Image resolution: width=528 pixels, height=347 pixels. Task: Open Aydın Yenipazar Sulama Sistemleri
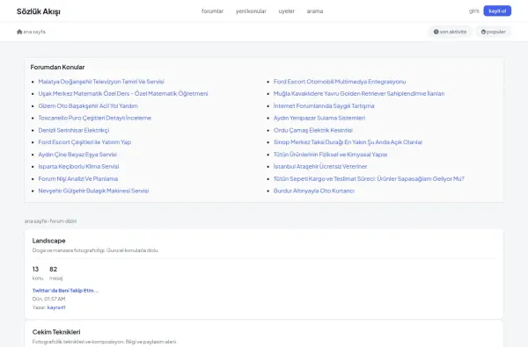click(x=319, y=118)
